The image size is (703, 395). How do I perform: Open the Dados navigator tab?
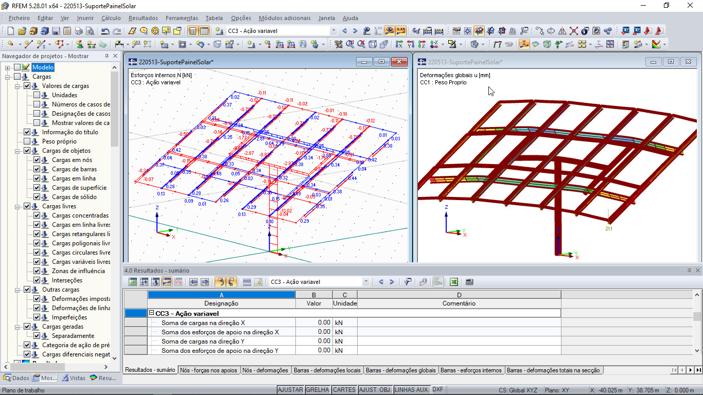coord(16,378)
